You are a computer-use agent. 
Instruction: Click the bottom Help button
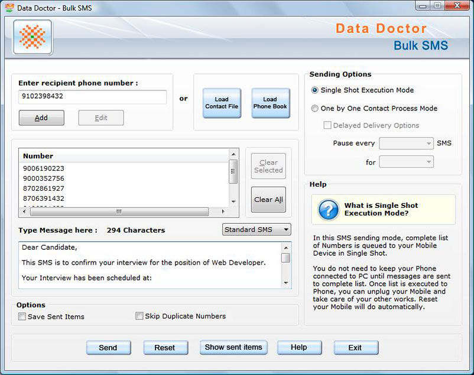[299, 347]
